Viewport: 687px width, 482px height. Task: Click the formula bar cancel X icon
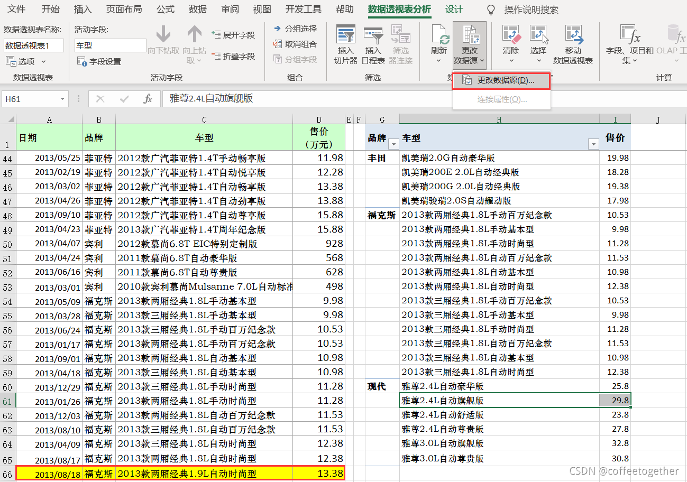100,99
